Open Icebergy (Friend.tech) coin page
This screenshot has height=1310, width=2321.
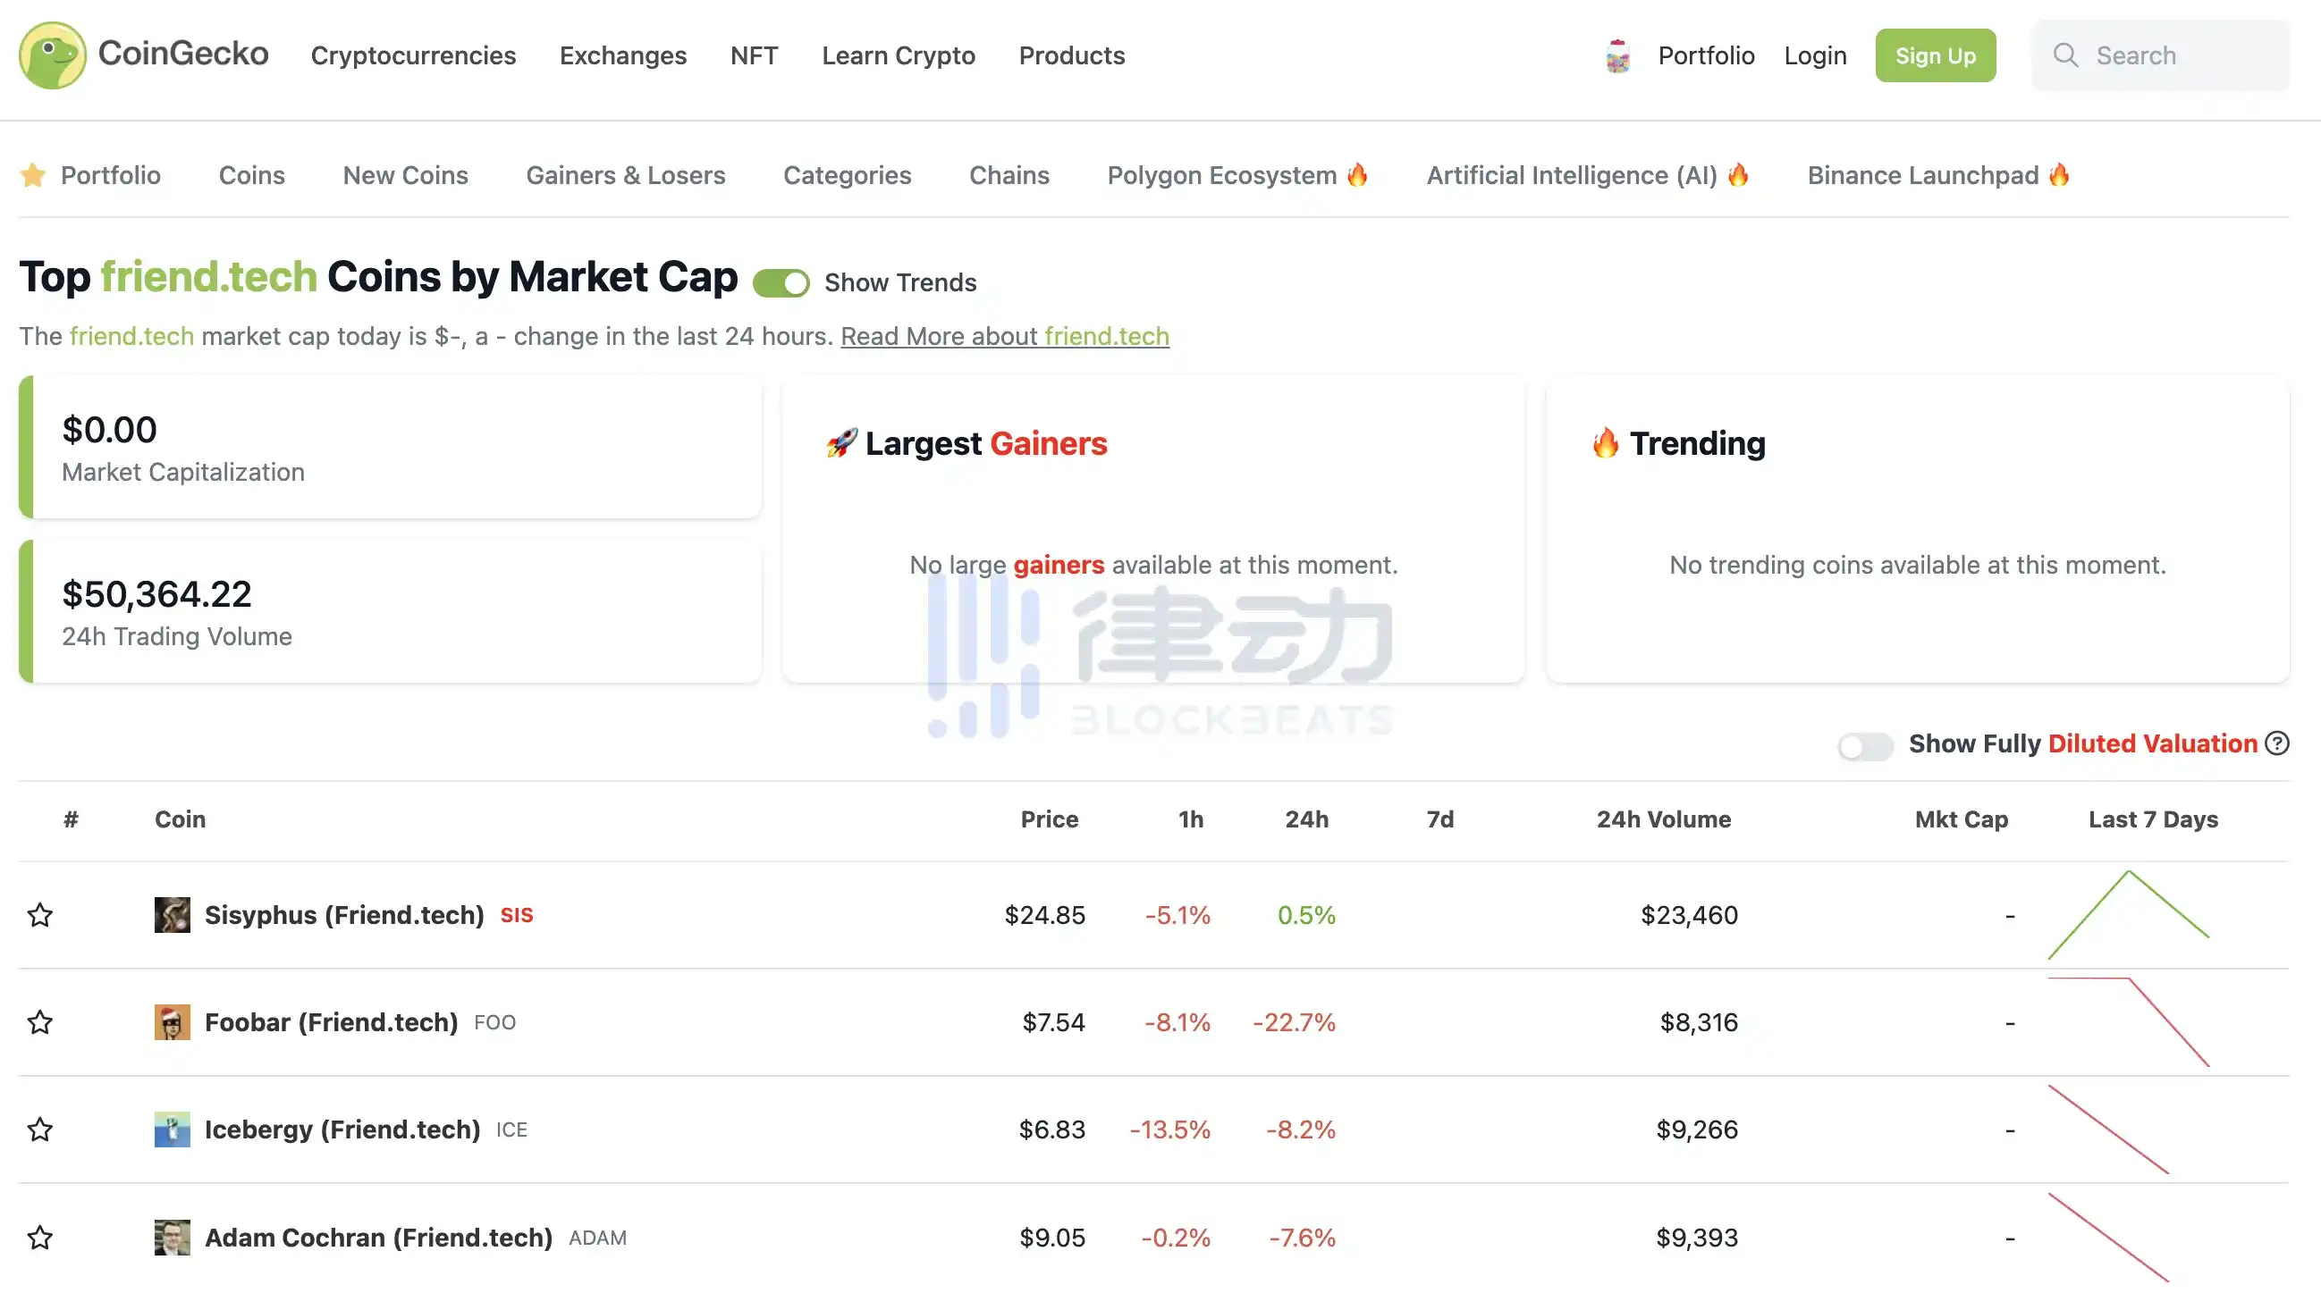coord(342,1129)
